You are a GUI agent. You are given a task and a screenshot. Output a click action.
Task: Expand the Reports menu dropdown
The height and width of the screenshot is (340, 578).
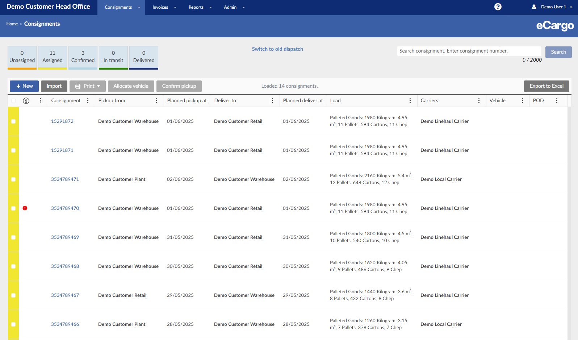click(x=200, y=7)
